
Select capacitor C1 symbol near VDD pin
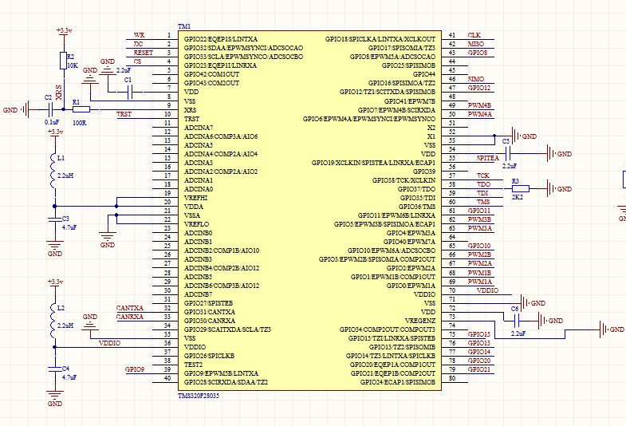(x=129, y=93)
